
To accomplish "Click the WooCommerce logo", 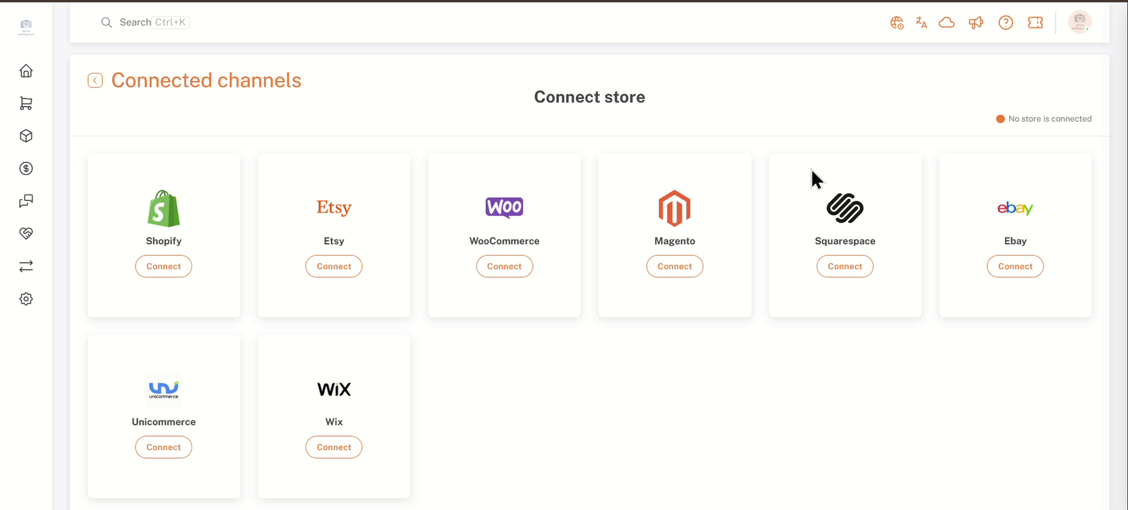I will click(x=505, y=208).
